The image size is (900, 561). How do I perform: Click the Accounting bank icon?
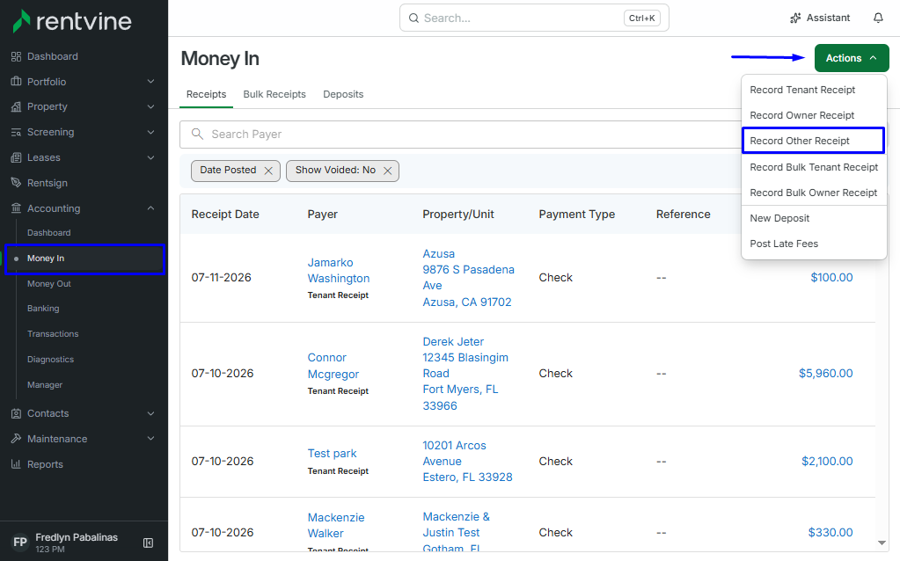click(x=16, y=208)
